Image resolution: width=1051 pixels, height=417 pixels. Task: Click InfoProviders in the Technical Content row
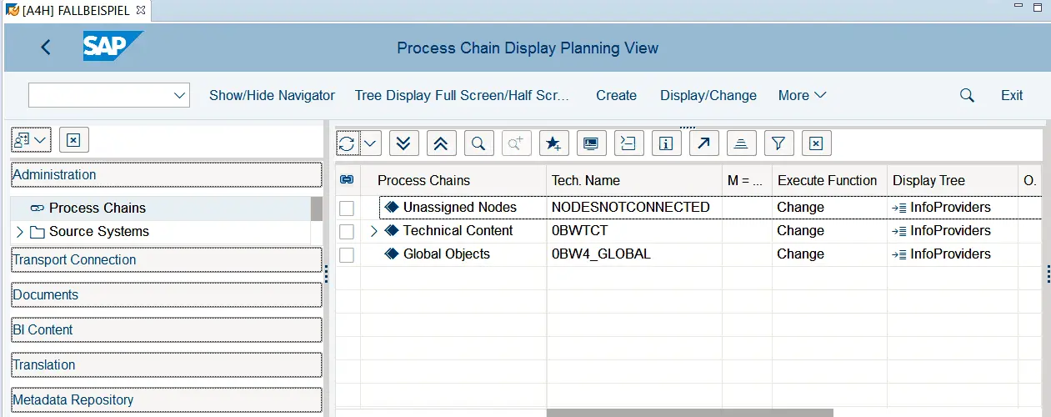pos(950,230)
